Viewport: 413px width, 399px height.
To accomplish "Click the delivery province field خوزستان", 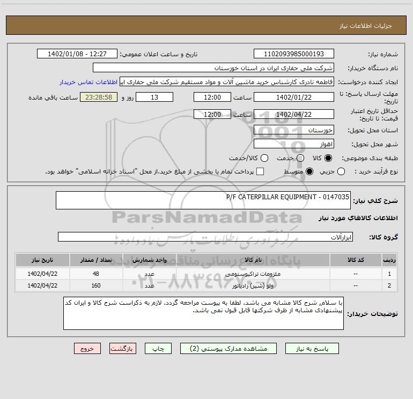I will tap(294, 130).
